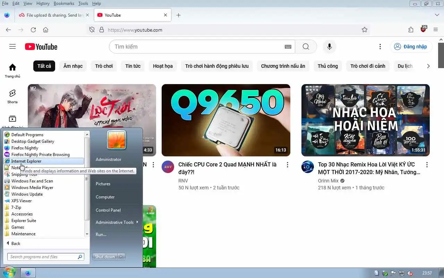
Task: Open the Firefox View menu
Action: [28, 3]
